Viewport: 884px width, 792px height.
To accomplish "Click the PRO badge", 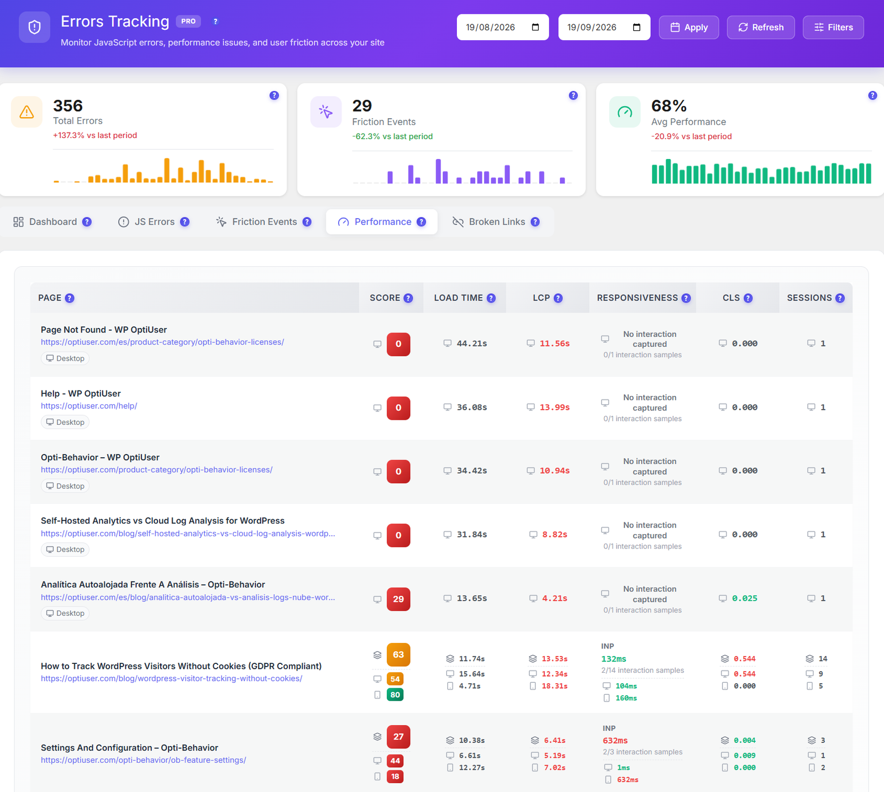I will coord(188,22).
